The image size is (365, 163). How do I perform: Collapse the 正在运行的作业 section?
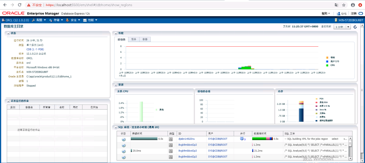[8, 101]
